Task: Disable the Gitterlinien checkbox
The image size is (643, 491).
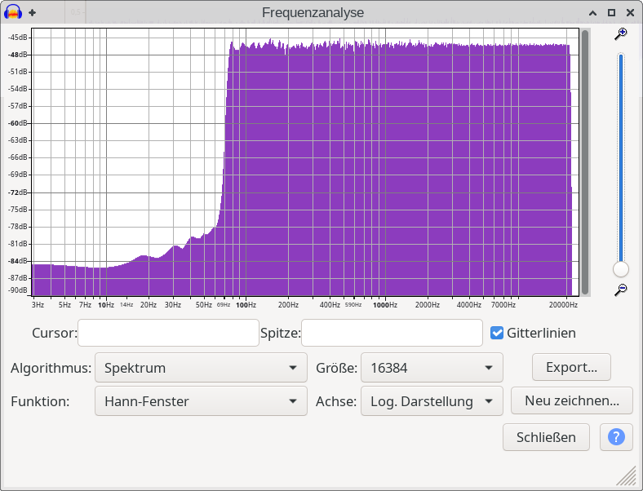Action: point(497,333)
